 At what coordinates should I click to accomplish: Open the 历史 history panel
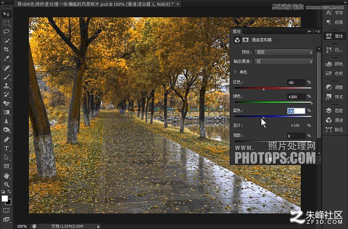335,50
